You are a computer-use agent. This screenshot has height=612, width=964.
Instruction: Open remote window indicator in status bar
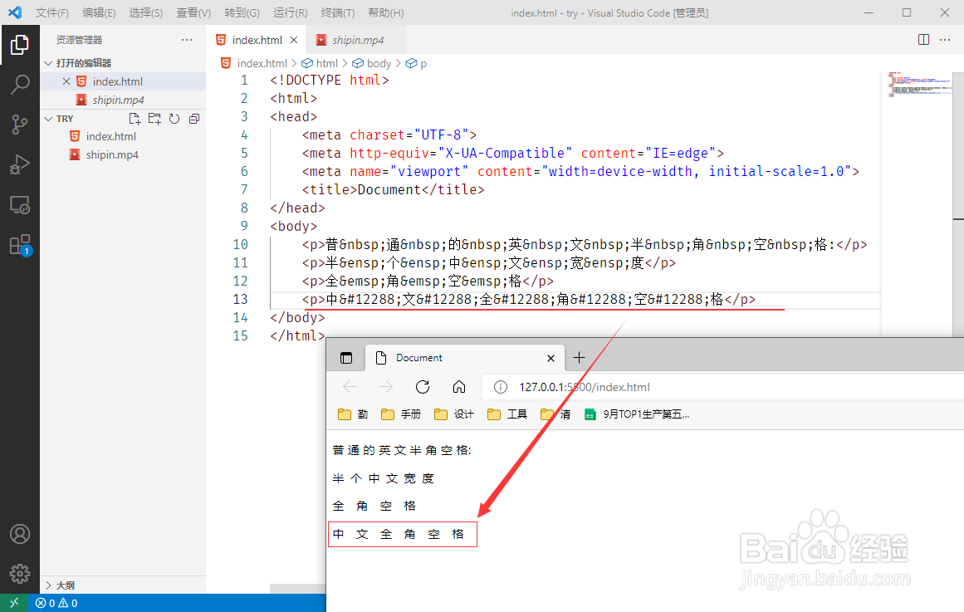click(x=13, y=603)
